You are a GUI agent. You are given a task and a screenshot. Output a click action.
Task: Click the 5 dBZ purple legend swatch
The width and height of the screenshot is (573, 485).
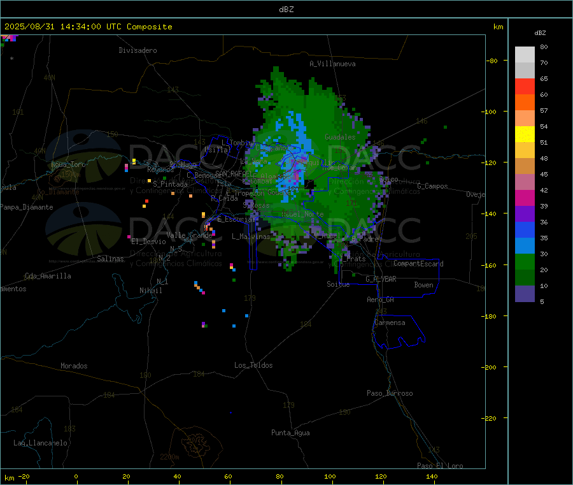(x=525, y=293)
